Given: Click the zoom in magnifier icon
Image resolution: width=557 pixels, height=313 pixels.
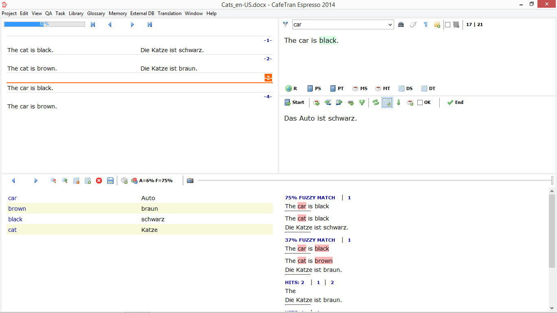Looking at the screenshot, I should [x=65, y=181].
